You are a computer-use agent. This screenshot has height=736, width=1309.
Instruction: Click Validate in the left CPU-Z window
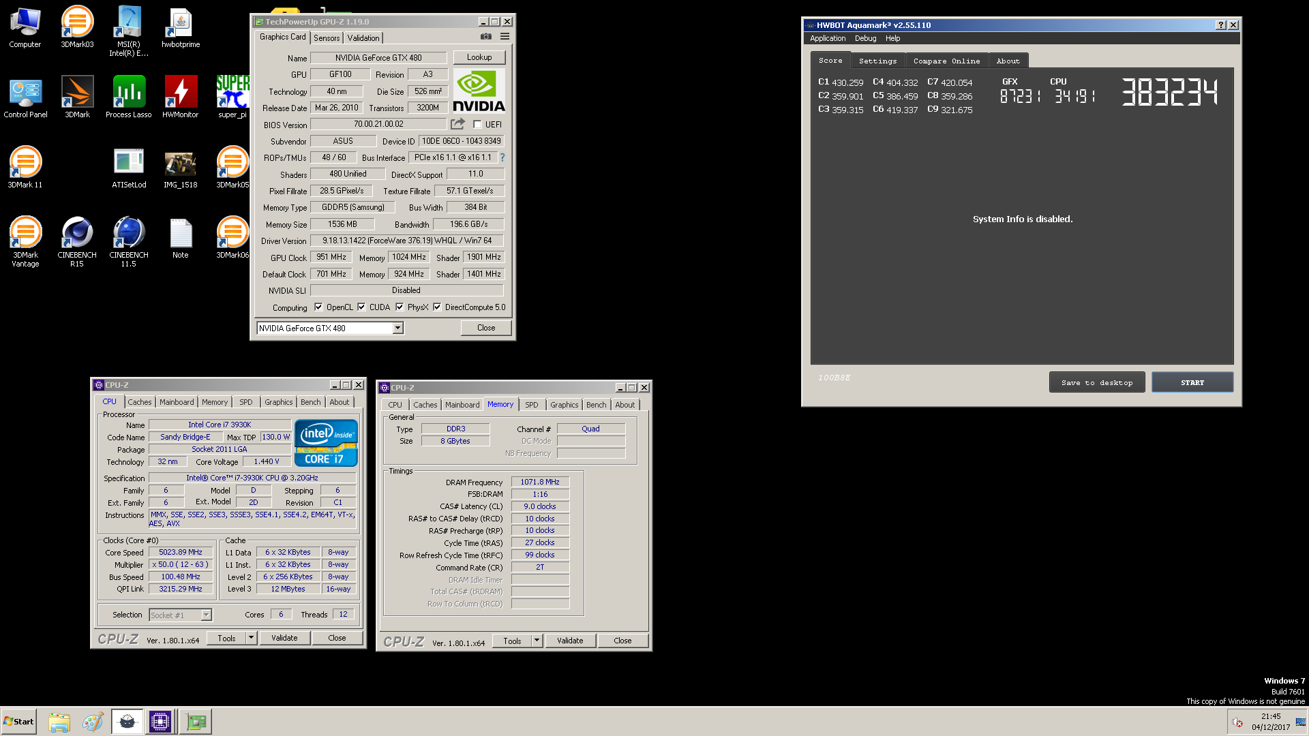pyautogui.click(x=284, y=638)
